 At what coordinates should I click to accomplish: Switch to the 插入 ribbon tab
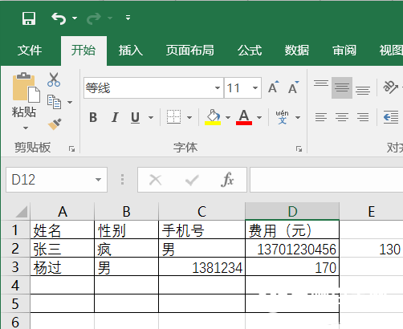click(x=131, y=51)
